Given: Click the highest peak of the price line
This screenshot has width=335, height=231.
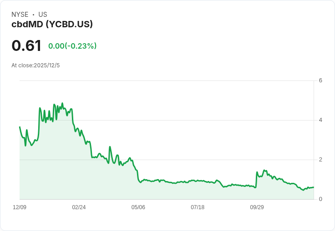Looking at the screenshot, I should click(x=62, y=103).
